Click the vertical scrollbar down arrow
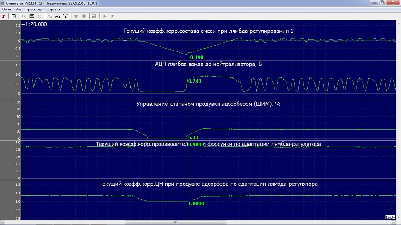 coord(399,218)
